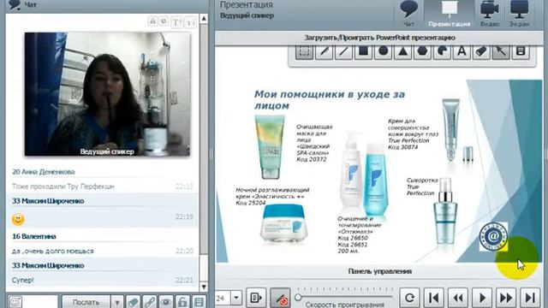Toggle the padlock icon in chat bar
The height and width of the screenshot is (308, 548).
coord(182,302)
